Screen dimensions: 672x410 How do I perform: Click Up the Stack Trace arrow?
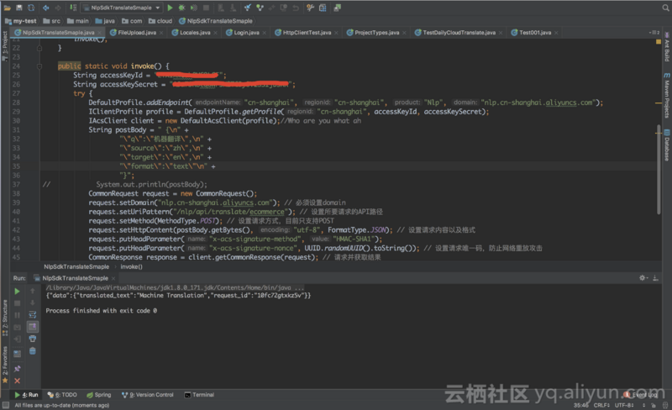point(33,292)
